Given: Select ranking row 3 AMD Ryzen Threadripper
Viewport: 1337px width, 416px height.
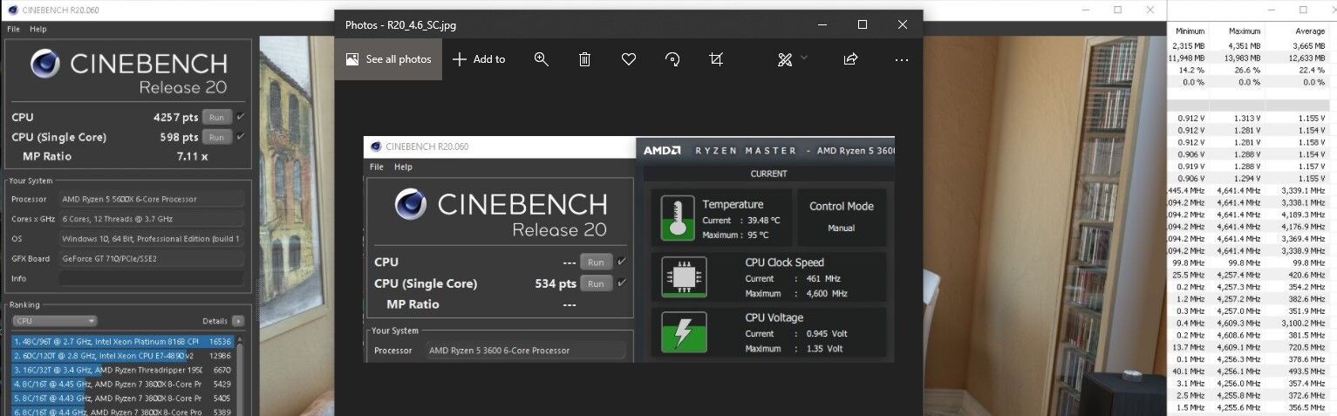Looking at the screenshot, I should [123, 370].
